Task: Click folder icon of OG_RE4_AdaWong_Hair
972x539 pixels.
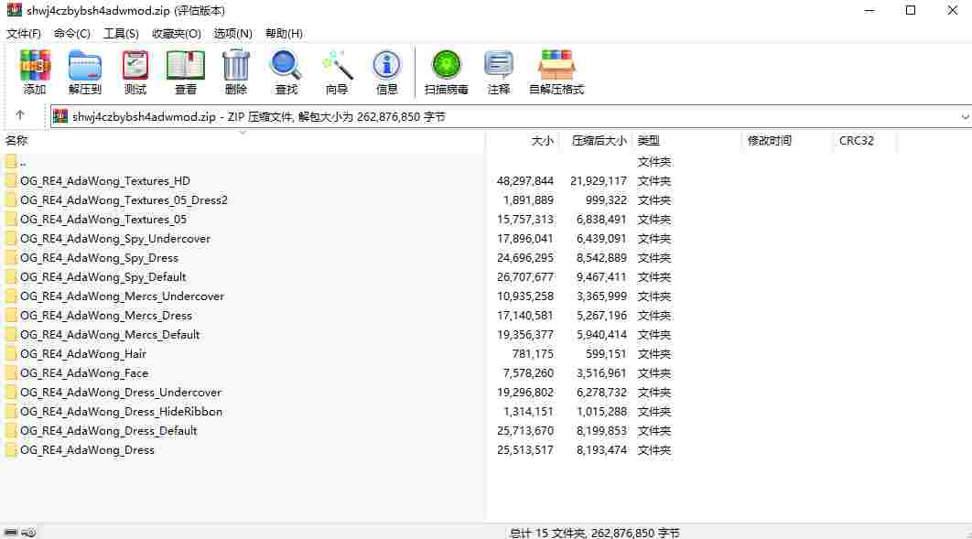Action: tap(11, 354)
